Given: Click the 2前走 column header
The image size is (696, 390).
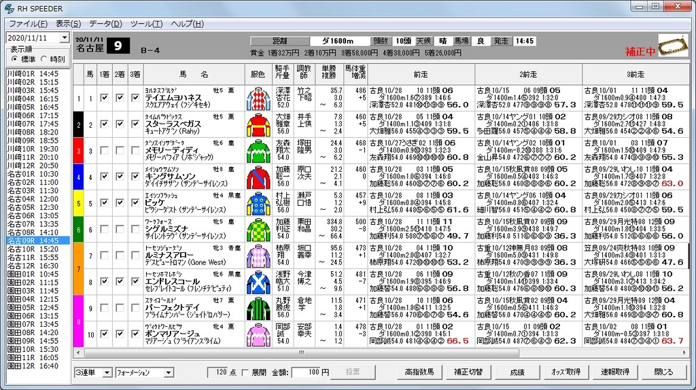Looking at the screenshot, I should 529,74.
